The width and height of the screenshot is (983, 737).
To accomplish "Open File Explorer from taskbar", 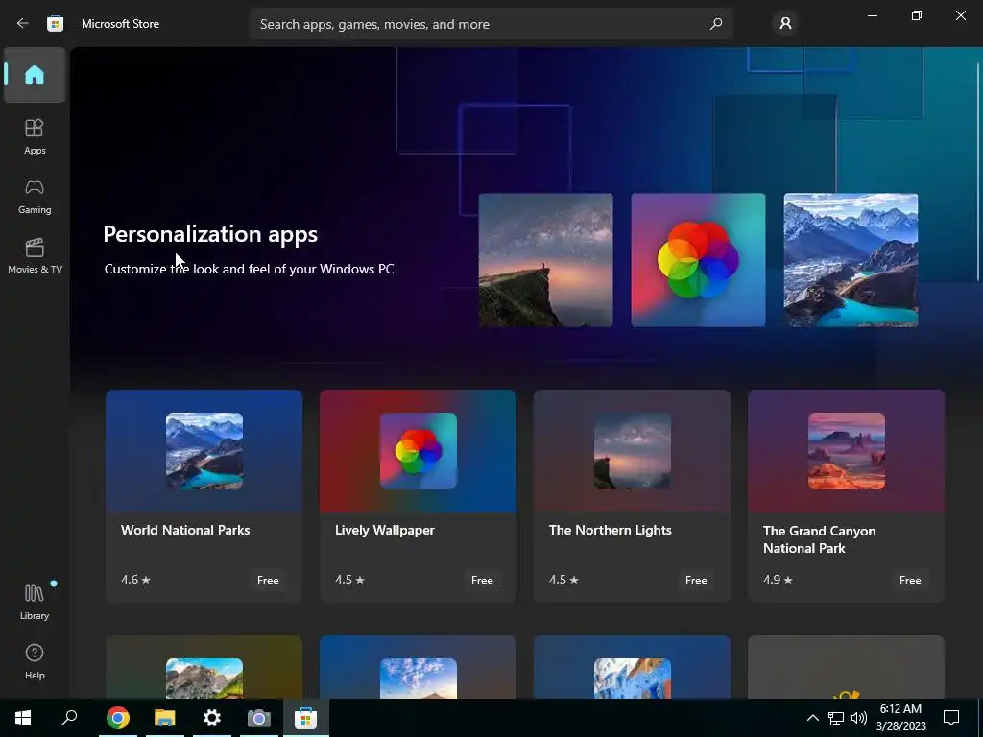I will (165, 718).
